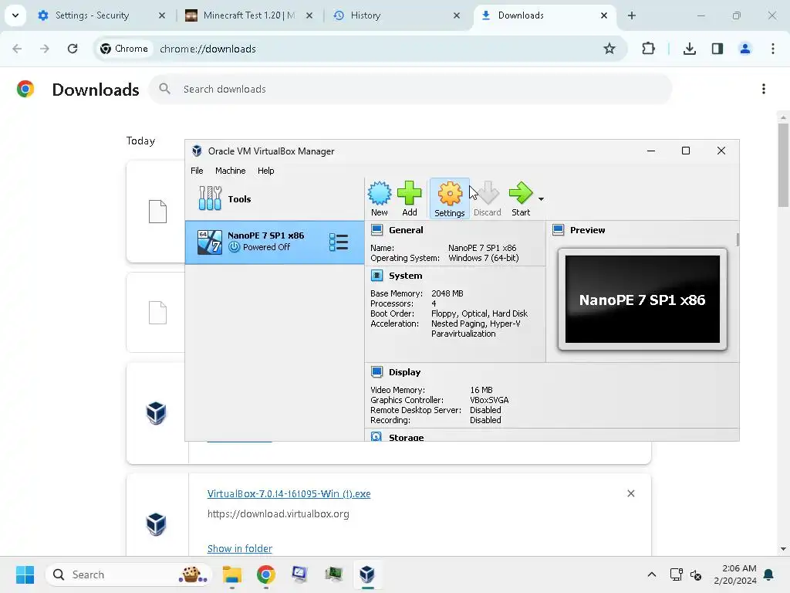The image size is (790, 593).
Task: Open the VirtualBox File menu
Action: tap(197, 171)
